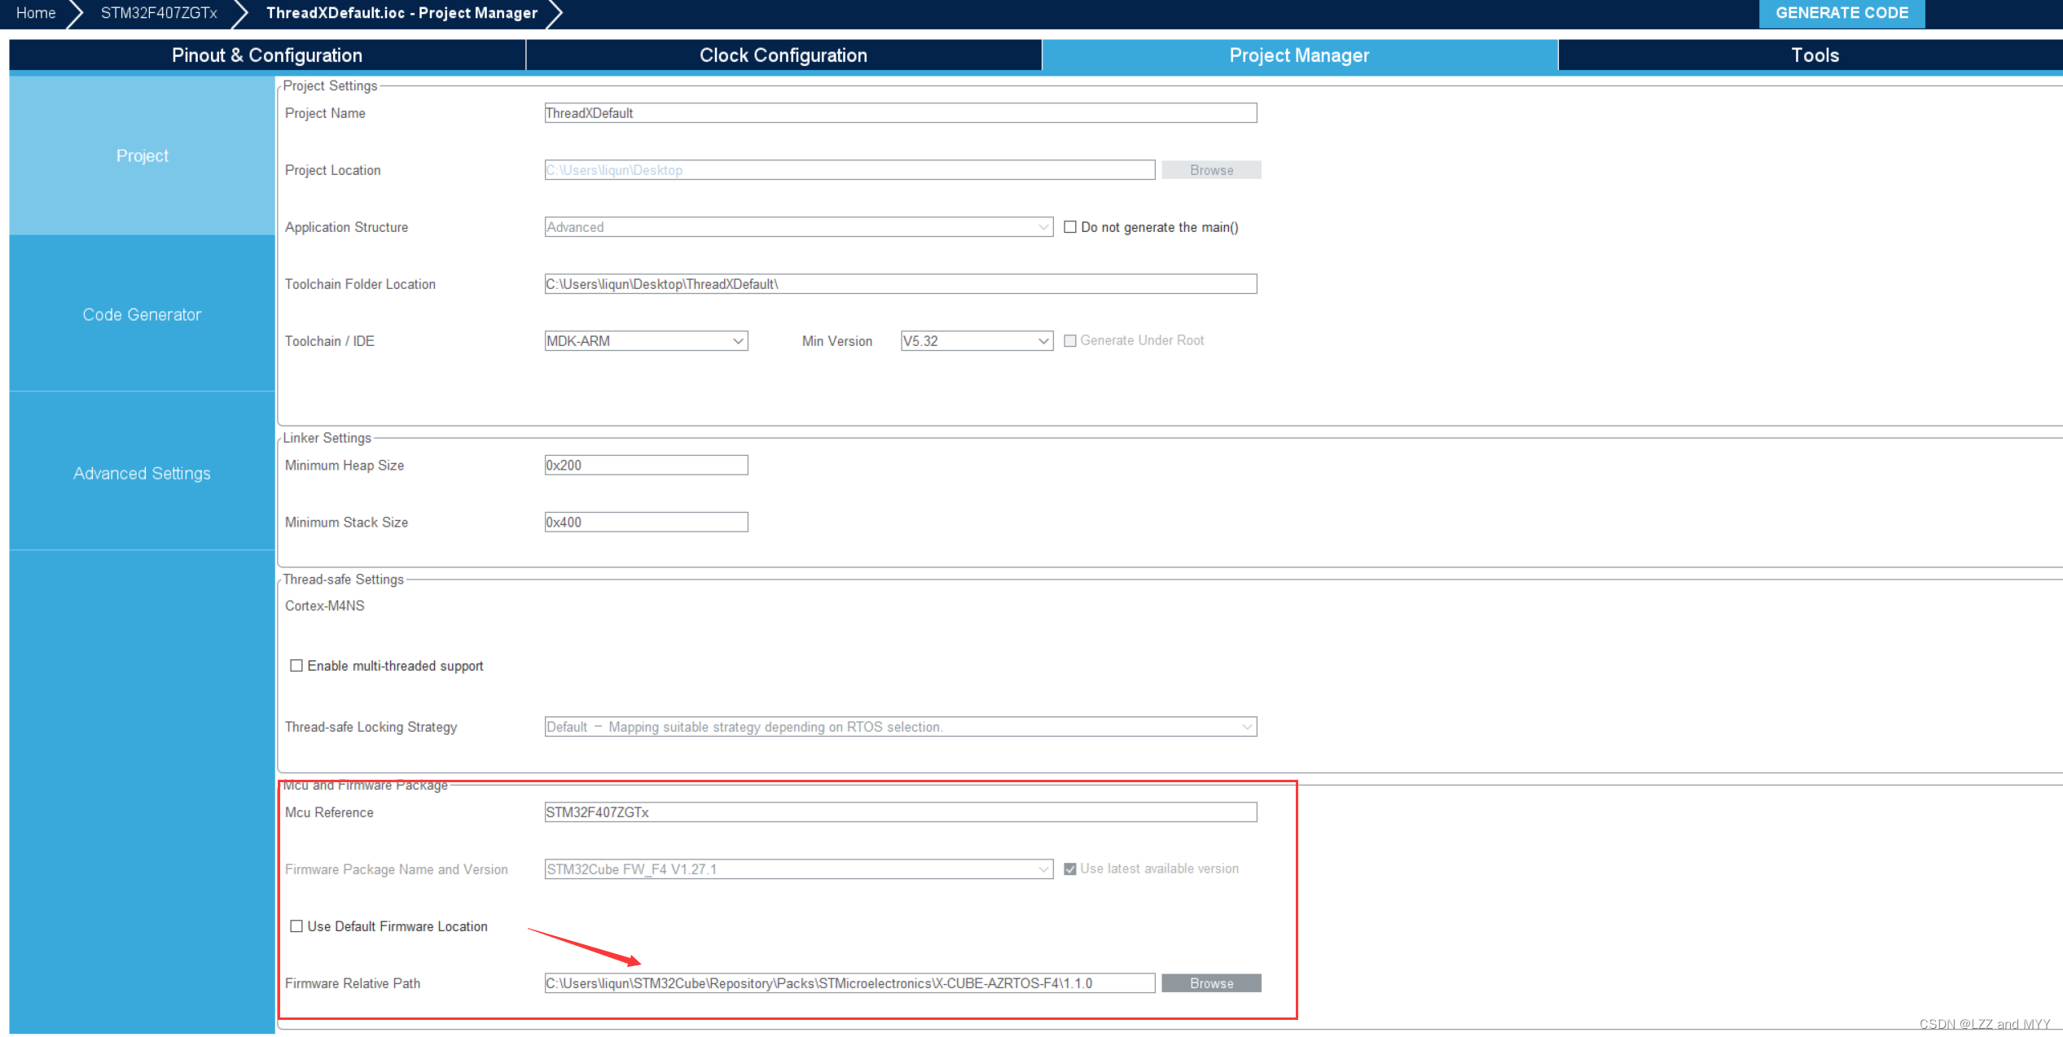2063x1037 pixels.
Task: Click STM32F407ZGTx breadcrumb item
Action: coord(159,13)
